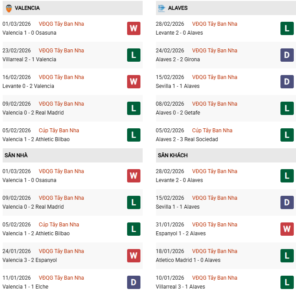Click the Villarreal 3 - 1 Alaves match result
The width and height of the screenshot is (296, 293).
click(180, 287)
